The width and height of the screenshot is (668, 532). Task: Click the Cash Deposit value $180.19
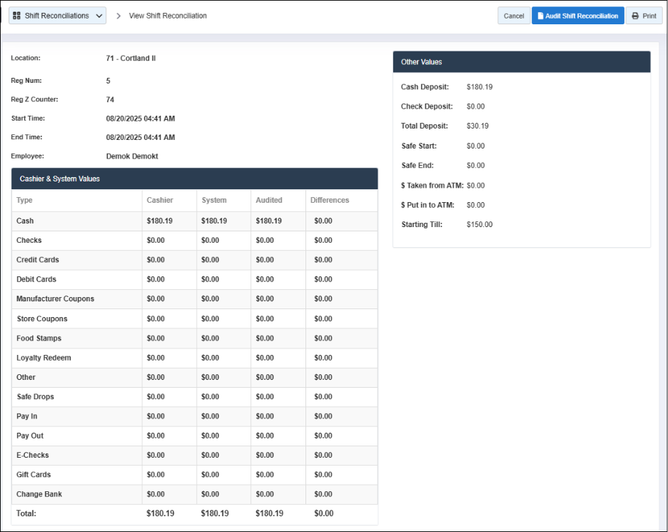click(480, 87)
